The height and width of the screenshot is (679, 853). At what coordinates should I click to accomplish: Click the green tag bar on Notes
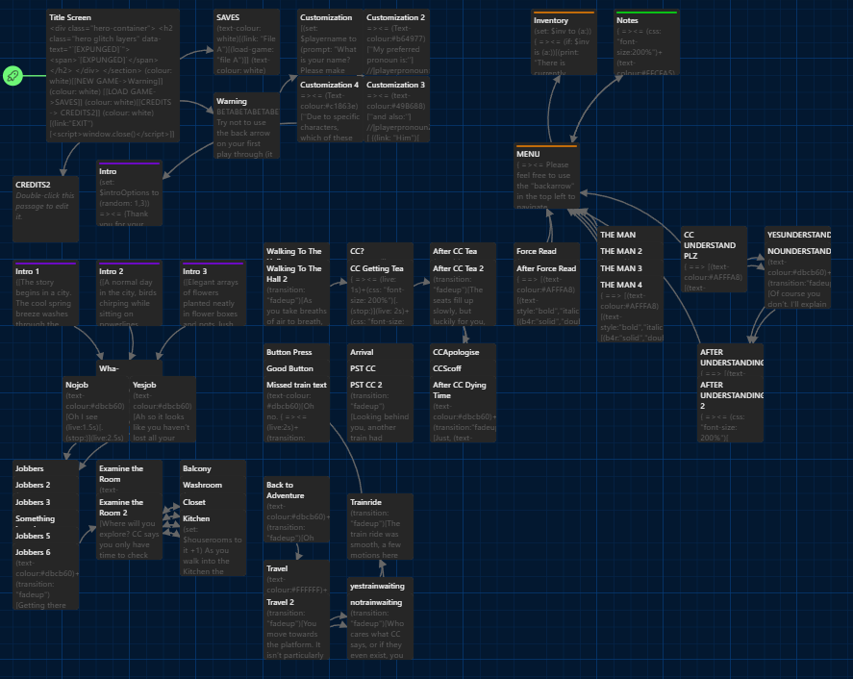[x=646, y=13]
